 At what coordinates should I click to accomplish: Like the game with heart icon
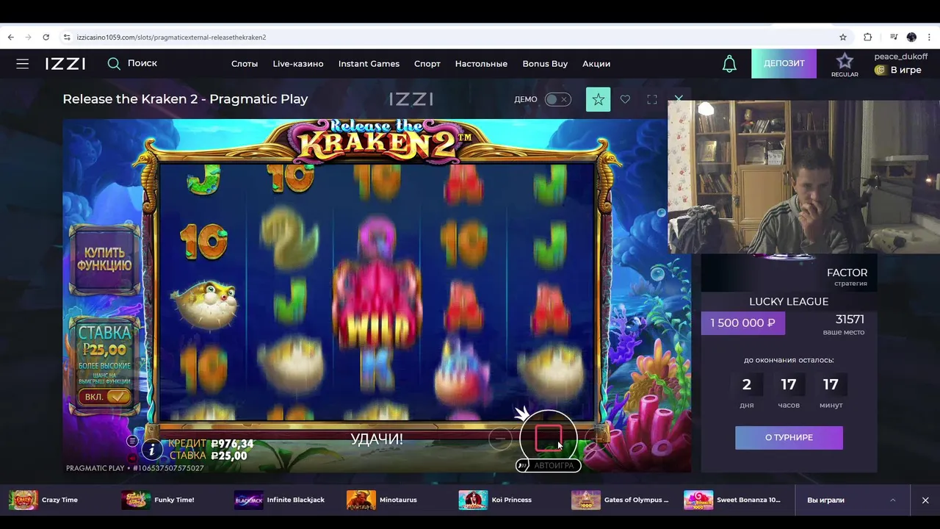625,99
